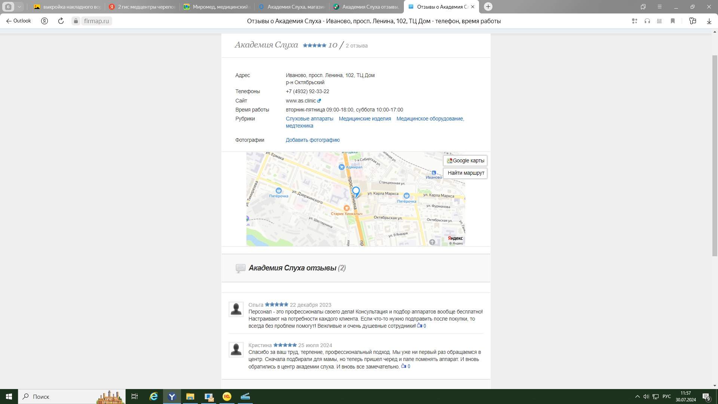Viewport: 718px width, 404px height.
Task: Expand the tab group dropdown arrow
Action: 19,7
